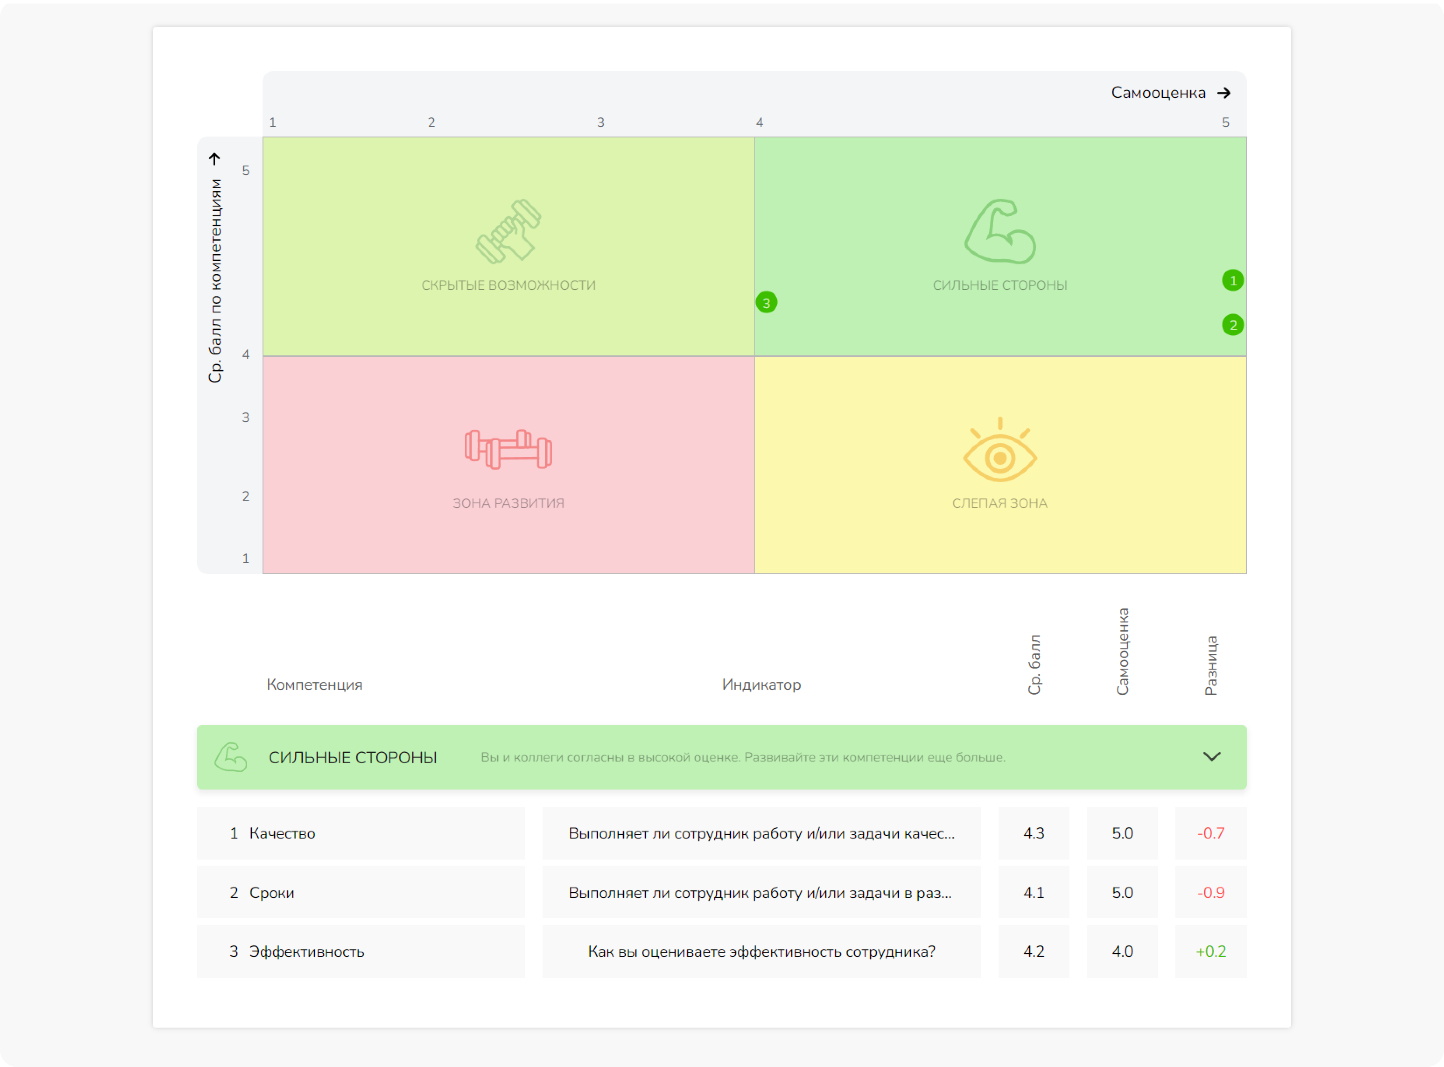This screenshot has width=1444, height=1067.
Task: Click the right arrow beside Самооценка
Action: click(x=1224, y=93)
